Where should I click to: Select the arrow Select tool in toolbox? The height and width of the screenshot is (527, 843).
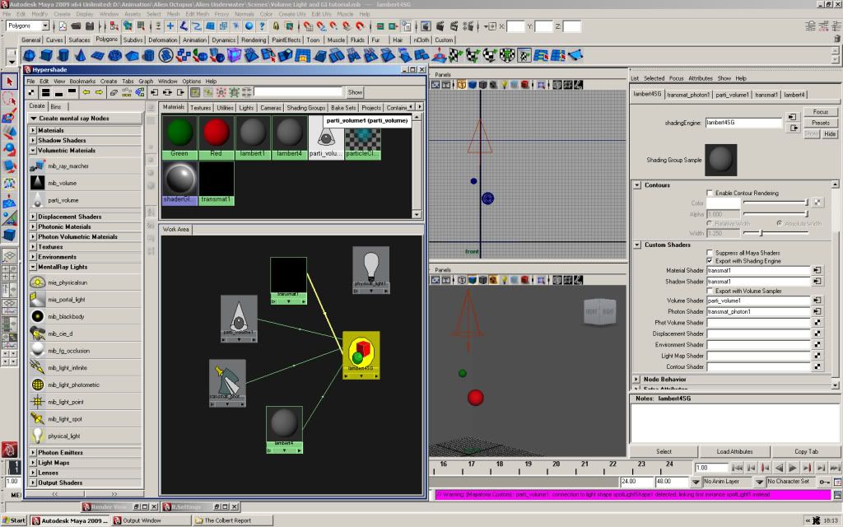click(9, 82)
